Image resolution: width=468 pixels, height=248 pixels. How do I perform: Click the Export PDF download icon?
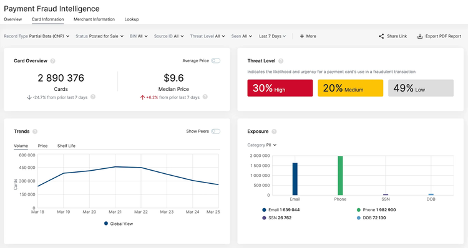point(420,36)
